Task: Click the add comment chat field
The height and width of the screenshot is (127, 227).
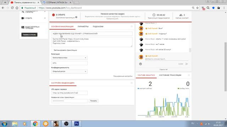Action: [x=167, y=59]
